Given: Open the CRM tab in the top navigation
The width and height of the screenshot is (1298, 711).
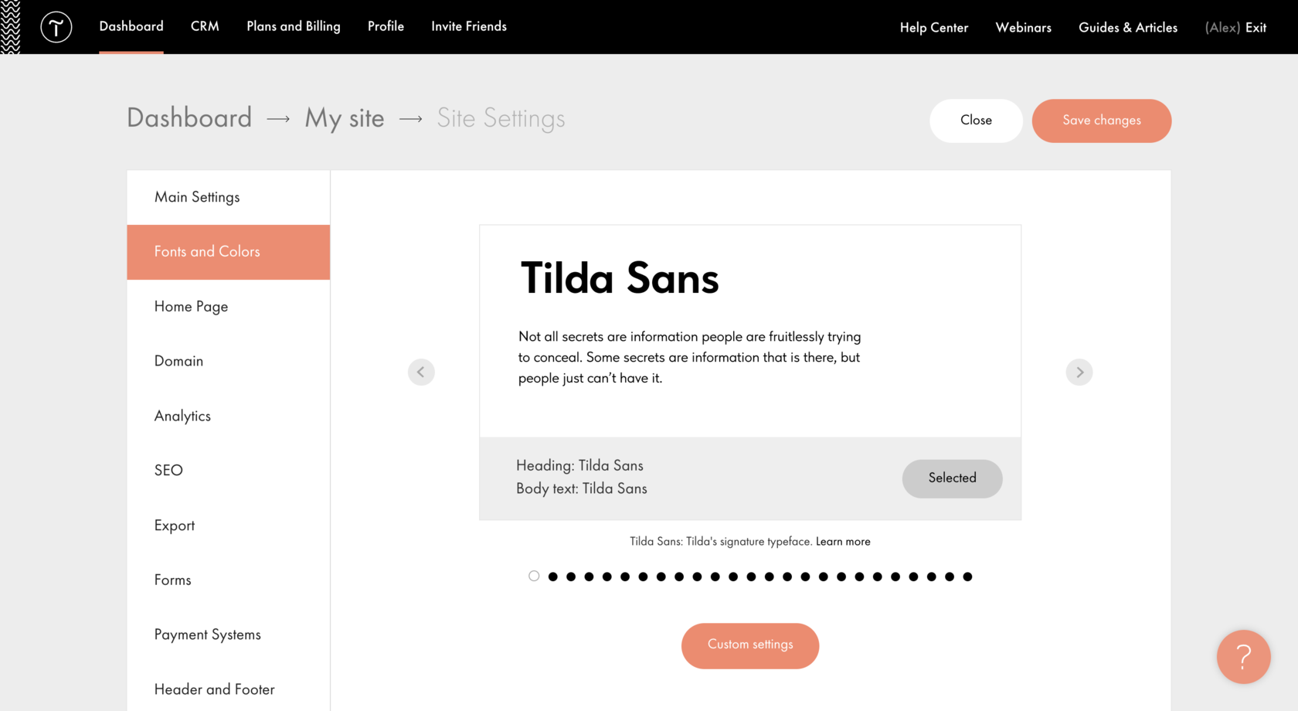Looking at the screenshot, I should click(x=205, y=26).
